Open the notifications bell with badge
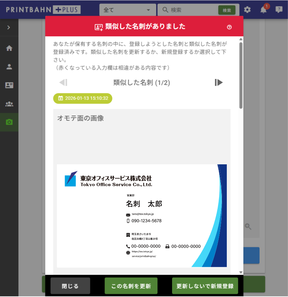The width and height of the screenshot is (288, 297). (x=263, y=10)
